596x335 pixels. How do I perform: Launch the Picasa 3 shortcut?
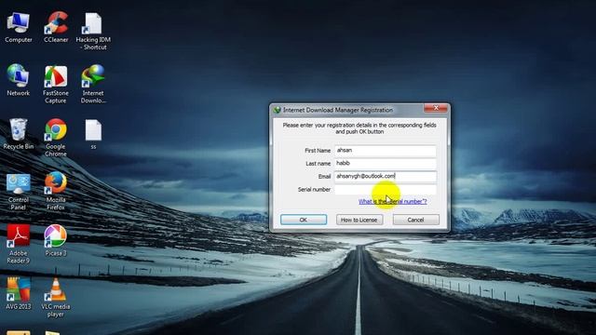pyautogui.click(x=56, y=240)
